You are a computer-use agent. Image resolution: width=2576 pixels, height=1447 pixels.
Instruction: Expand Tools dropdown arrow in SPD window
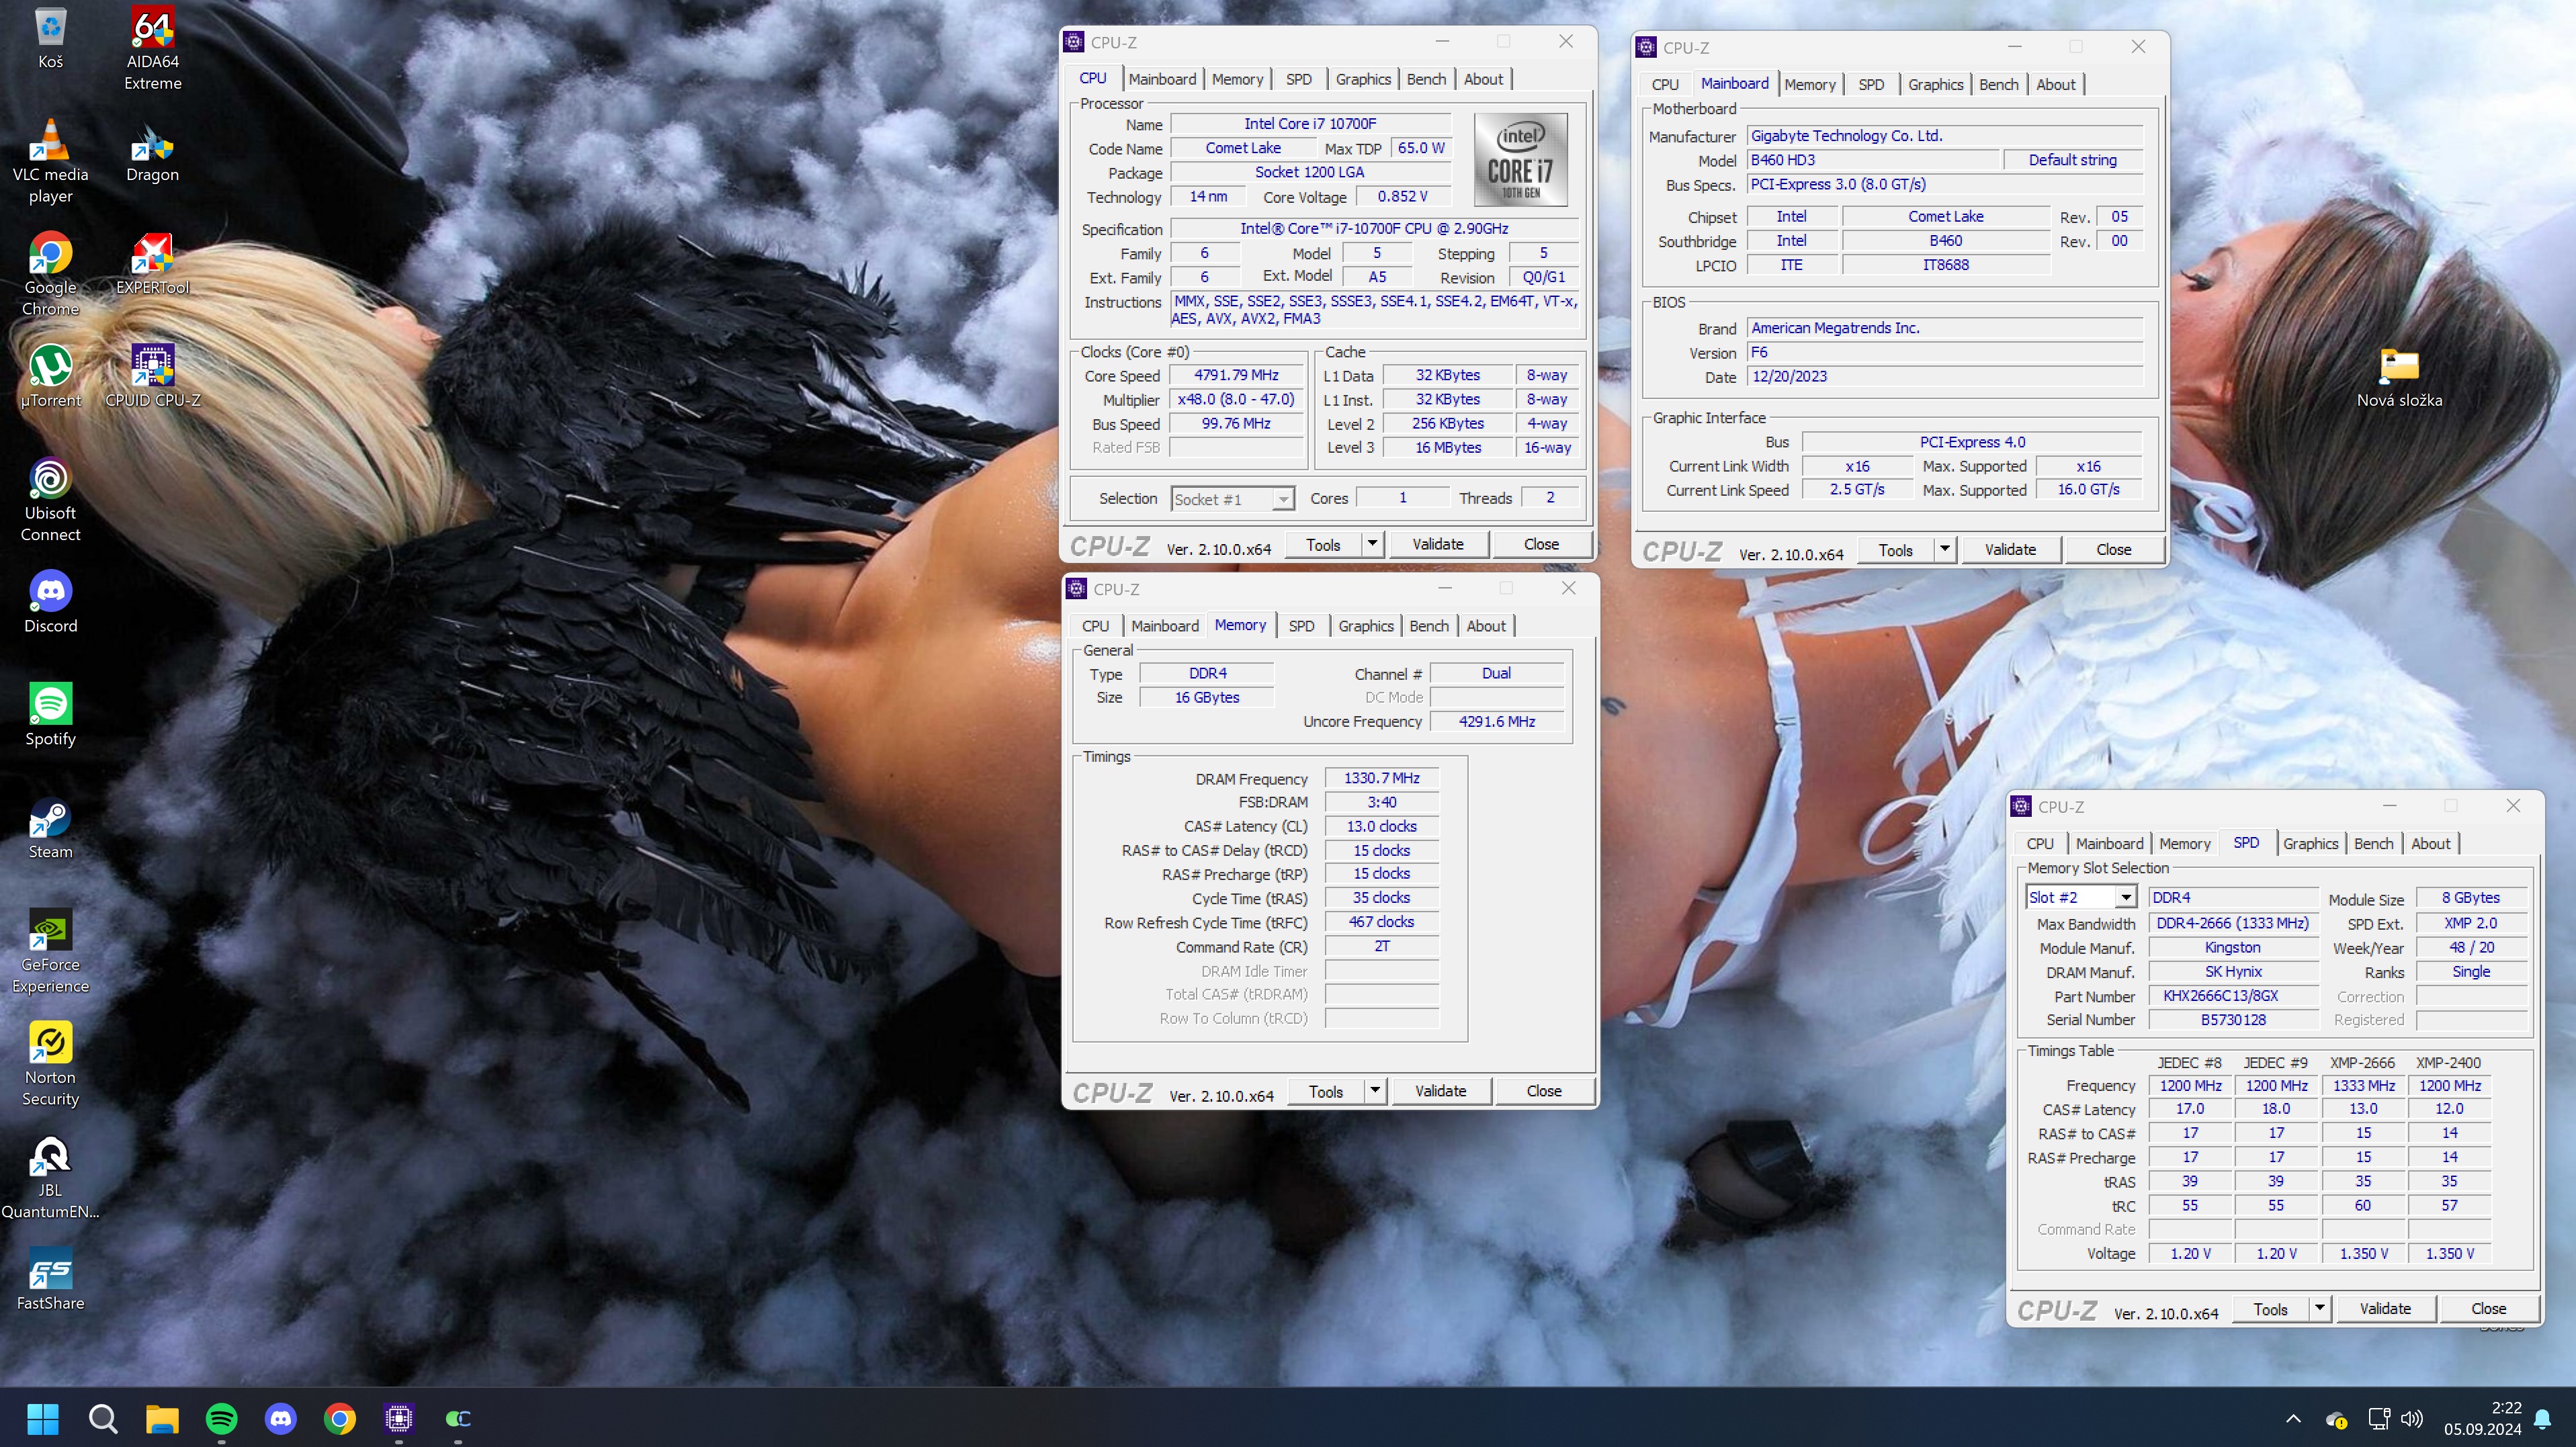point(2319,1308)
